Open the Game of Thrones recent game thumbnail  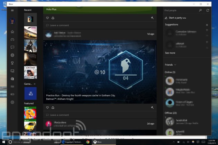30,59
